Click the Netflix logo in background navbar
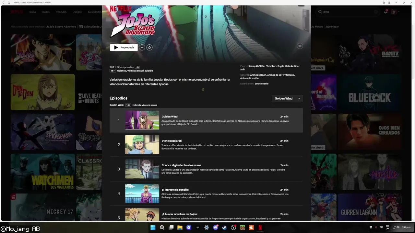Image resolution: width=415 pixels, height=233 pixels. pyautogui.click(x=17, y=12)
